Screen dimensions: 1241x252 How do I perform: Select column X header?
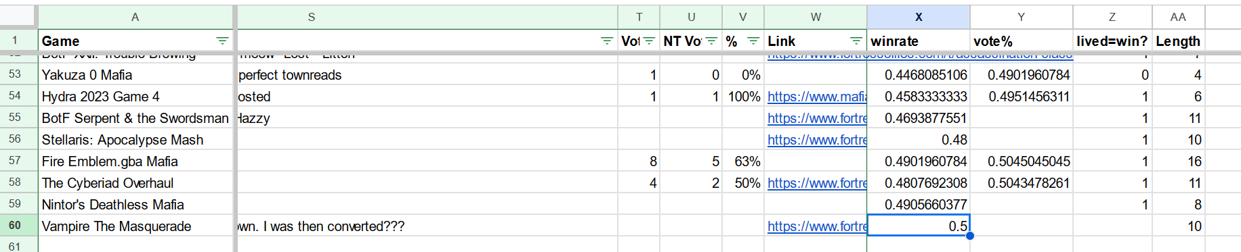click(919, 17)
